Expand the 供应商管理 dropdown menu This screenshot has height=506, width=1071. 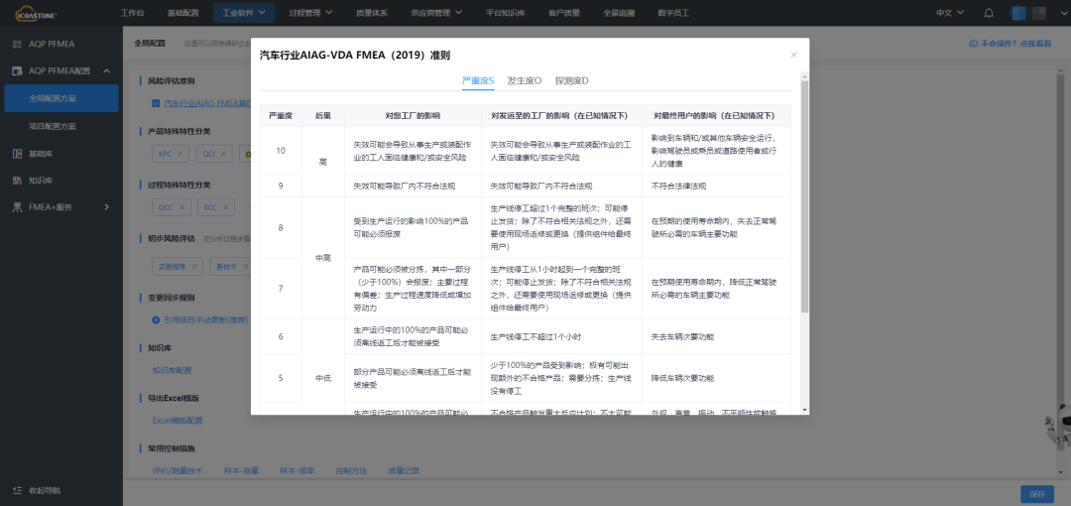pos(436,13)
